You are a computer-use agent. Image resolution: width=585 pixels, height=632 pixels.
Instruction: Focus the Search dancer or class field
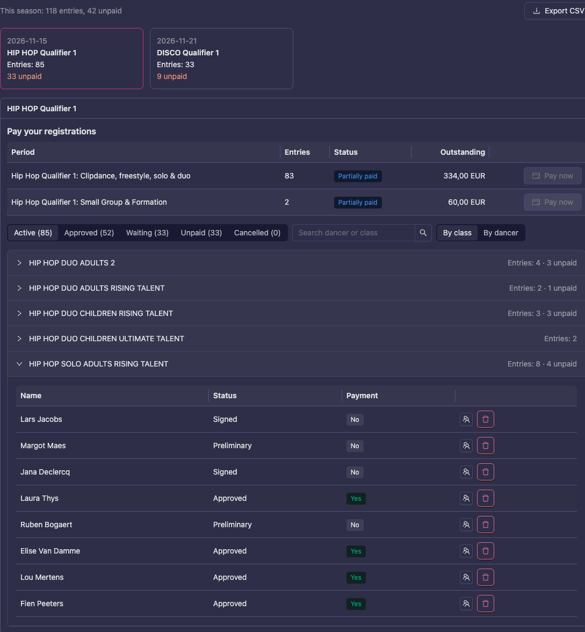(353, 233)
